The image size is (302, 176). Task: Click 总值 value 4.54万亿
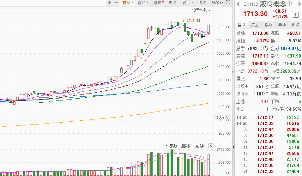(x=292, y=86)
